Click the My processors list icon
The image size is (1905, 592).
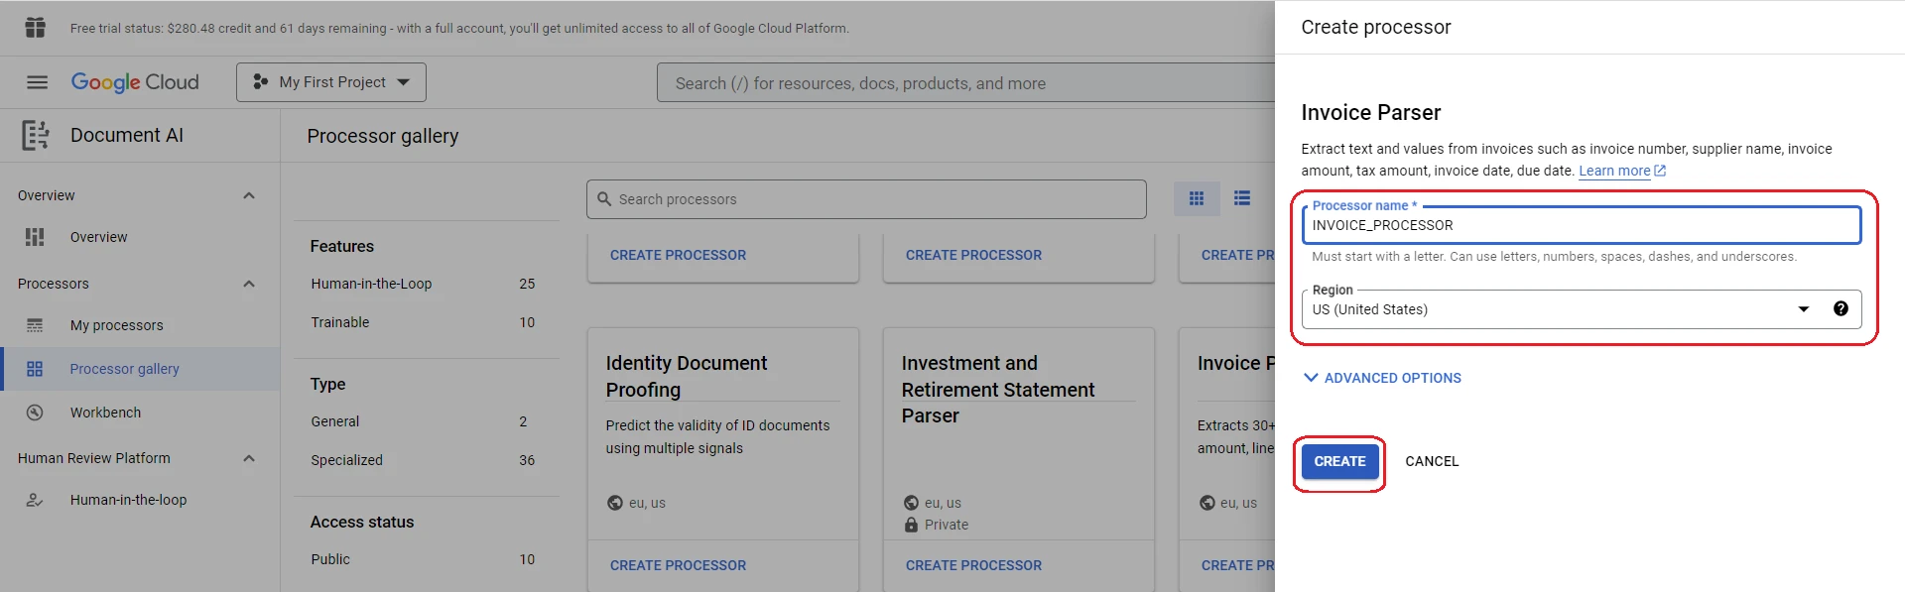click(35, 325)
